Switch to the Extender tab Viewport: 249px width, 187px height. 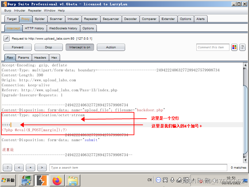[x=168, y=19]
